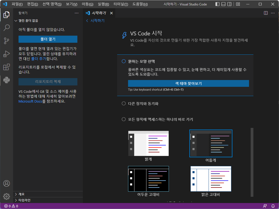The height and width of the screenshot is (209, 279).
Task: Choose the 밝은 고대비 theme thumbnail
Action: pyautogui.click(x=211, y=179)
